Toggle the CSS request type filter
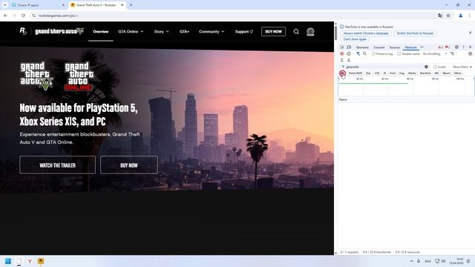This screenshot has height=267, width=475. tap(377, 73)
